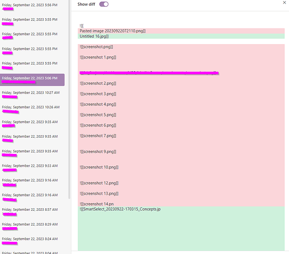Open the 9:33 AM snapshot
289x254 pixels.
pyautogui.click(x=32, y=168)
